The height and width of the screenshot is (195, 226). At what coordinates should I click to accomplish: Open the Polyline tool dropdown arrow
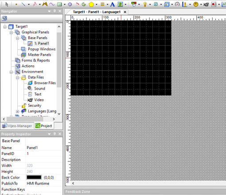[39, 4]
